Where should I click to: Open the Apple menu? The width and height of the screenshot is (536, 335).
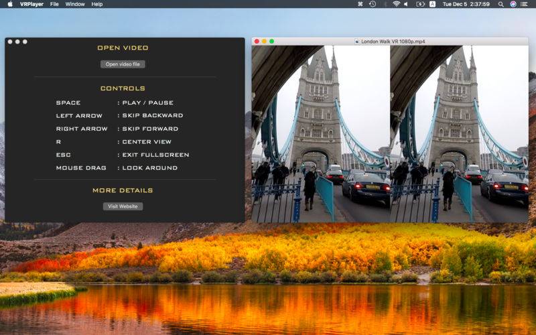9,4
